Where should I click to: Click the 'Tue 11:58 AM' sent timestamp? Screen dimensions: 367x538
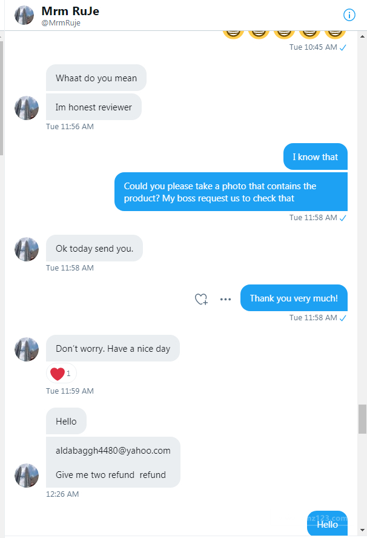(x=313, y=217)
